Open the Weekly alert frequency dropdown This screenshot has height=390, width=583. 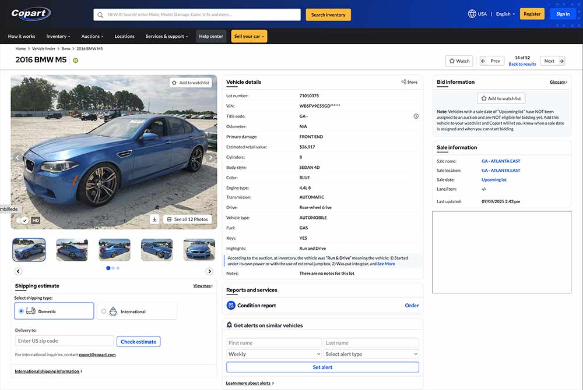click(x=274, y=353)
